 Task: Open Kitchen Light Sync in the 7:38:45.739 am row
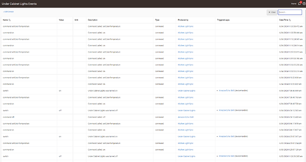point(185,104)
